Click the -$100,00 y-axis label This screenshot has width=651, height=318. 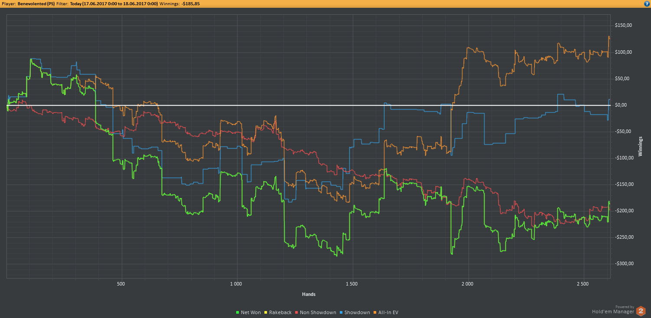(624, 158)
